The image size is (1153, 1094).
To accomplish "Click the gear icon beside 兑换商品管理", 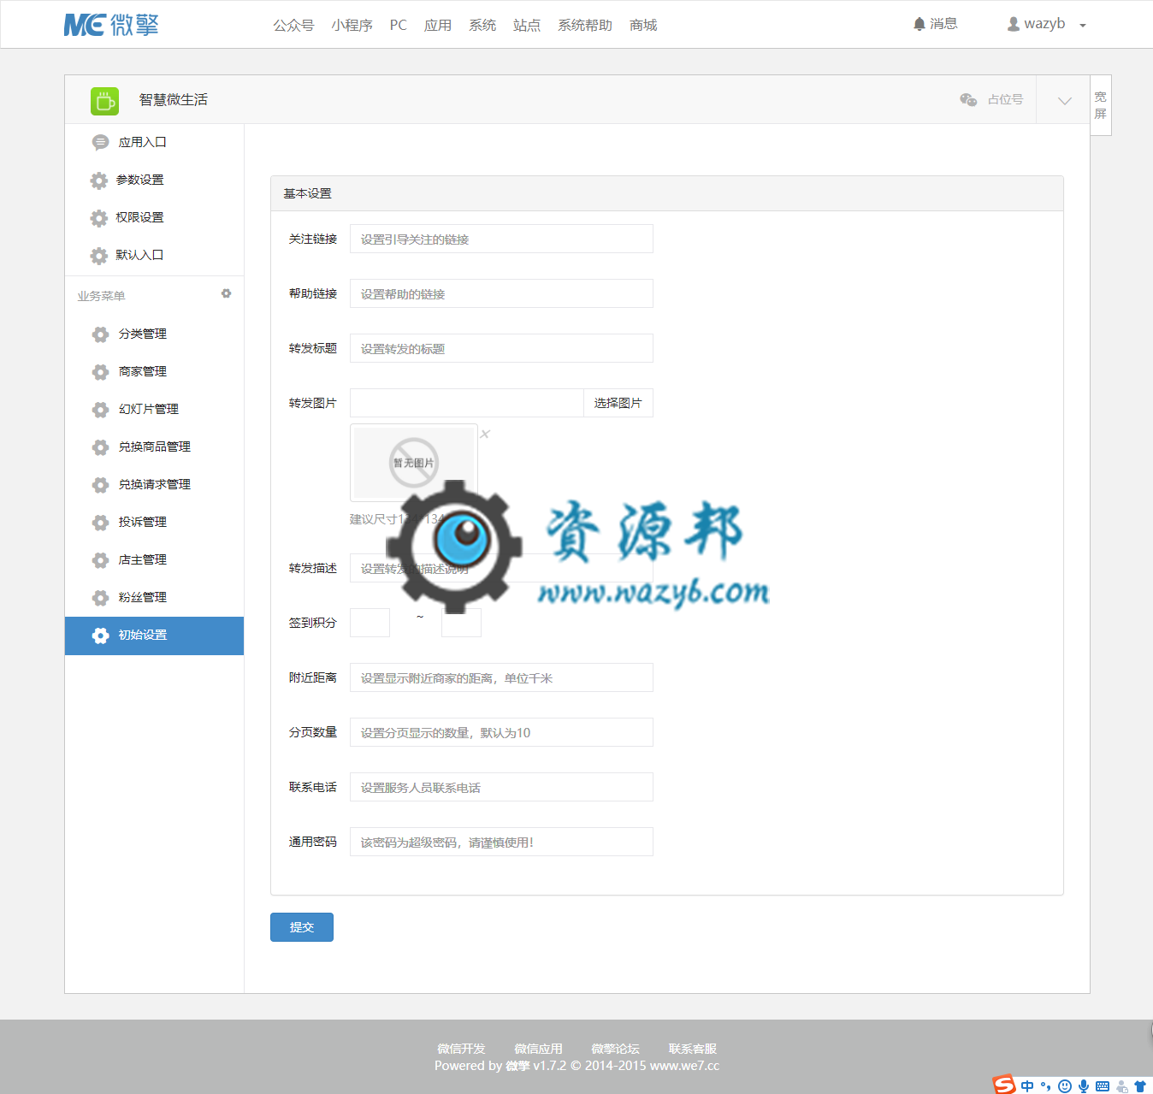I will click(x=100, y=447).
